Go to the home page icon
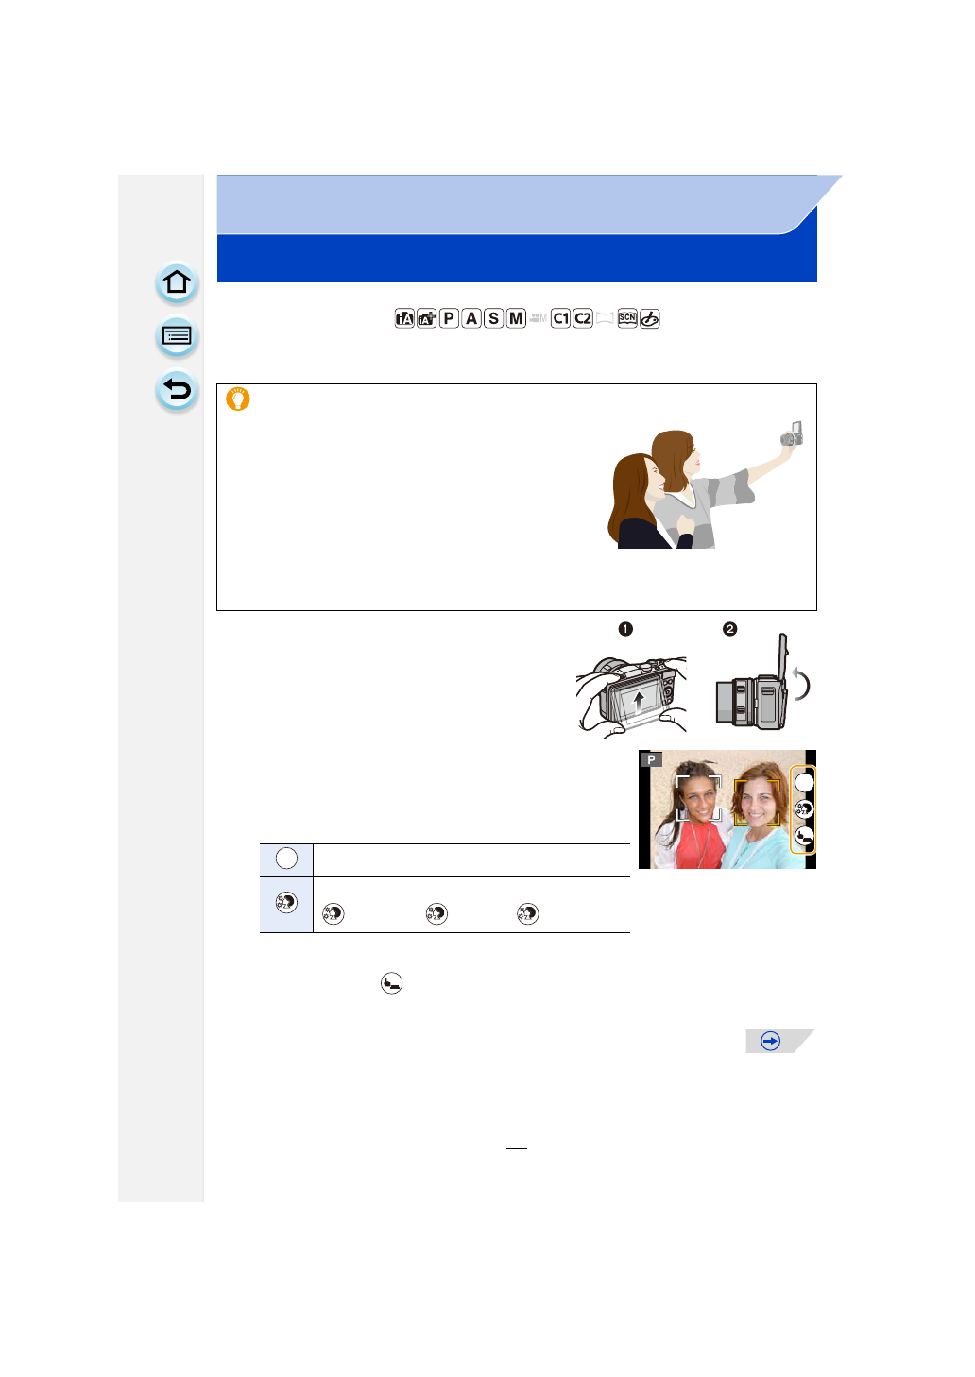Screen dimensions: 975x1377 pos(177,282)
